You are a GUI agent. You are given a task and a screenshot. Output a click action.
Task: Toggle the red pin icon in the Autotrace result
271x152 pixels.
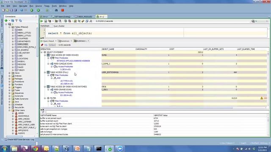[x=42, y=45]
